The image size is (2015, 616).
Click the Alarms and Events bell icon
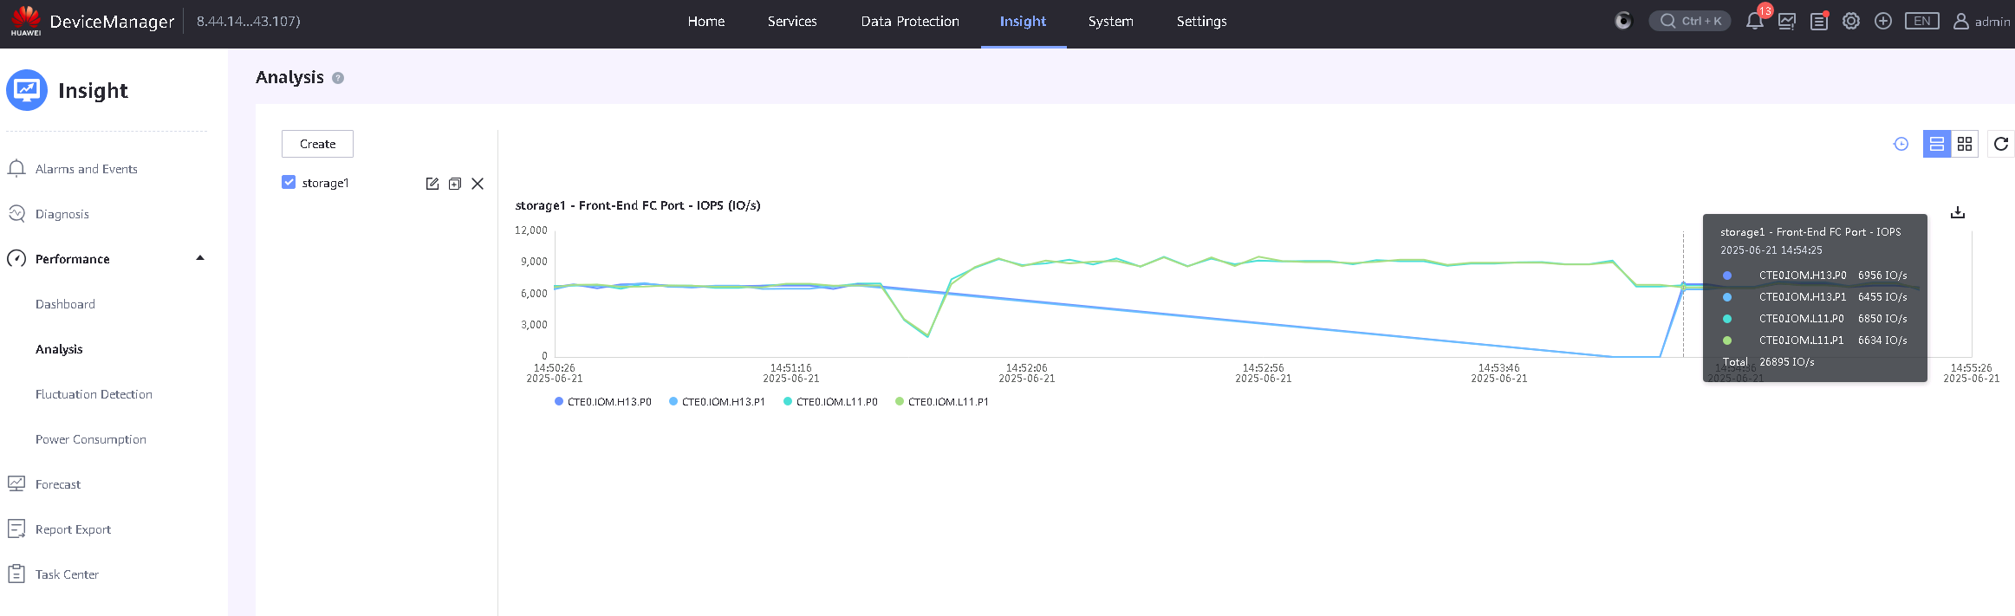pyautogui.click(x=16, y=169)
